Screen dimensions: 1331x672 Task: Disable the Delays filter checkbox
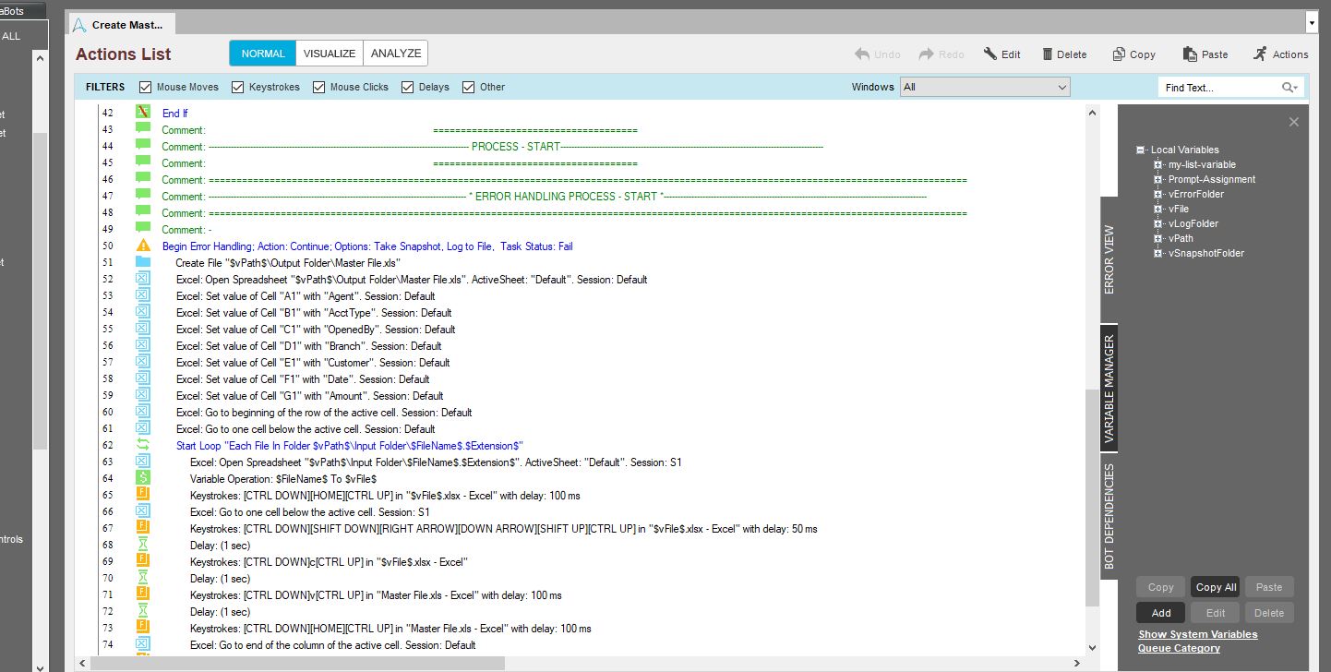pyautogui.click(x=407, y=87)
